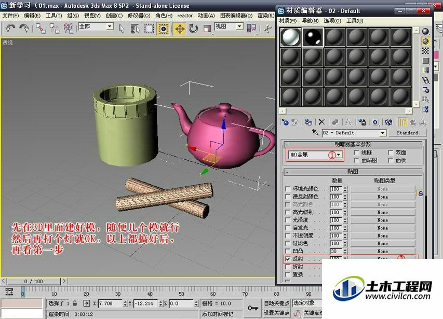Click the Rectangular Selection Region icon
This screenshot has width=443, height=319.
point(149,29)
